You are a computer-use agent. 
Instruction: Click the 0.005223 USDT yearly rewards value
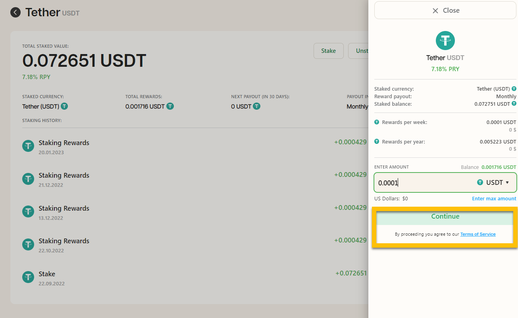click(x=498, y=142)
